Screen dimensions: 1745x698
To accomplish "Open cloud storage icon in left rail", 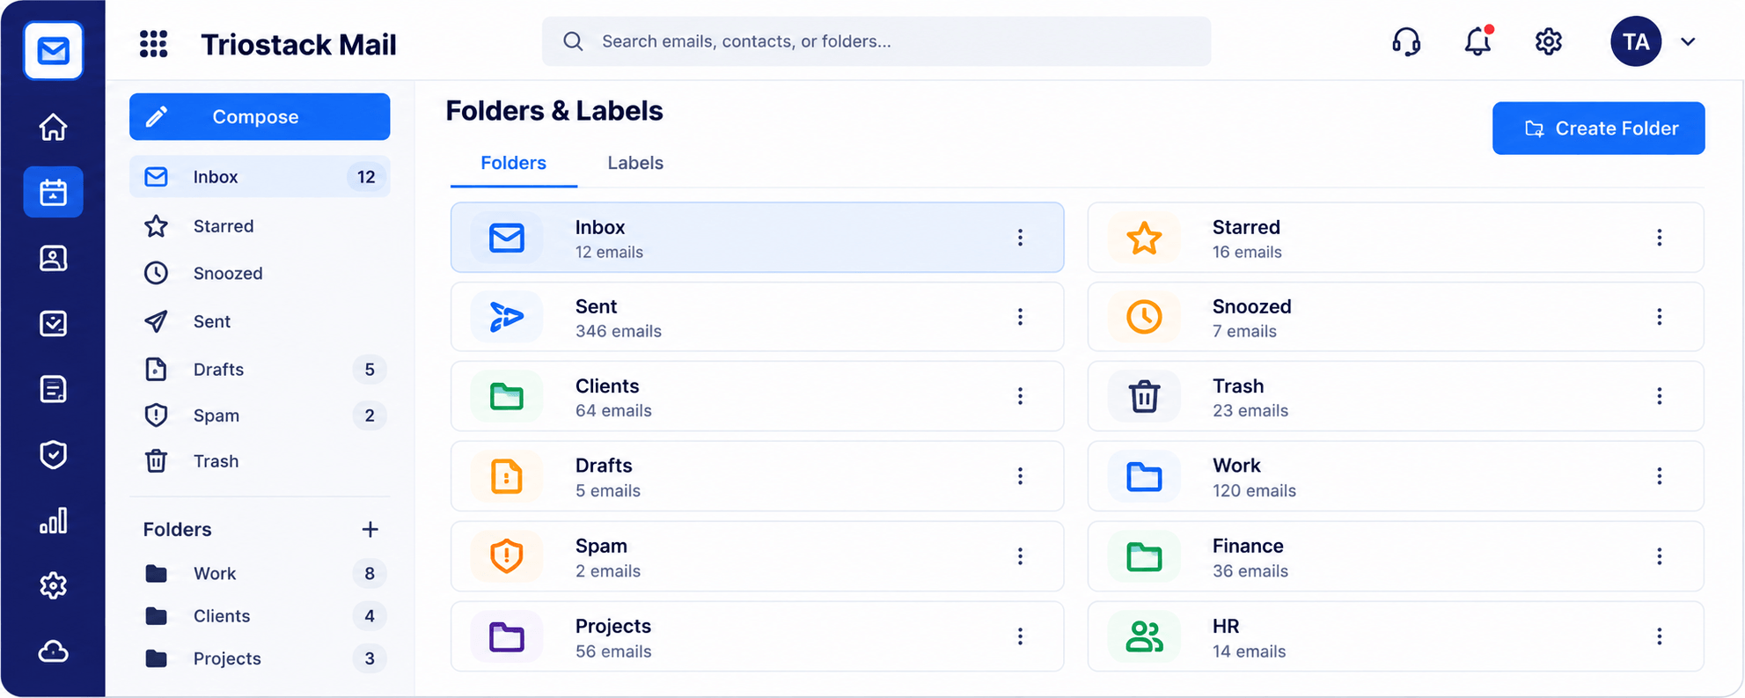I will coord(53,651).
